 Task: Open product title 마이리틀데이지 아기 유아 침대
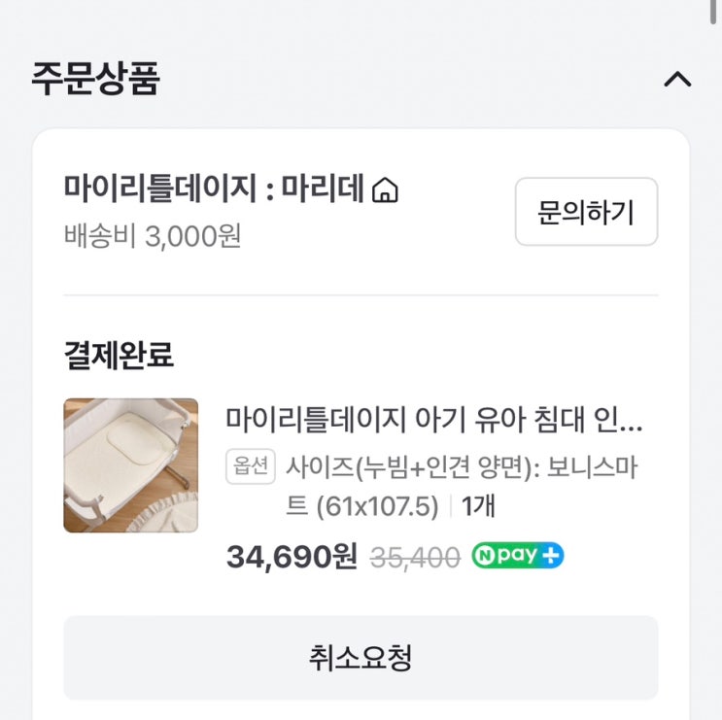coord(434,420)
